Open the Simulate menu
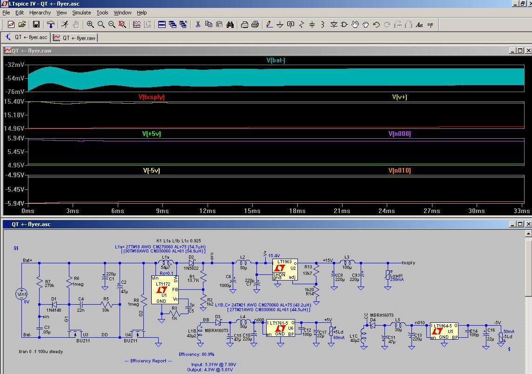 81,13
